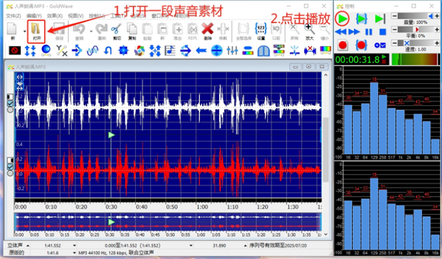
Task: Open the 效果 menu
Action: (55, 16)
